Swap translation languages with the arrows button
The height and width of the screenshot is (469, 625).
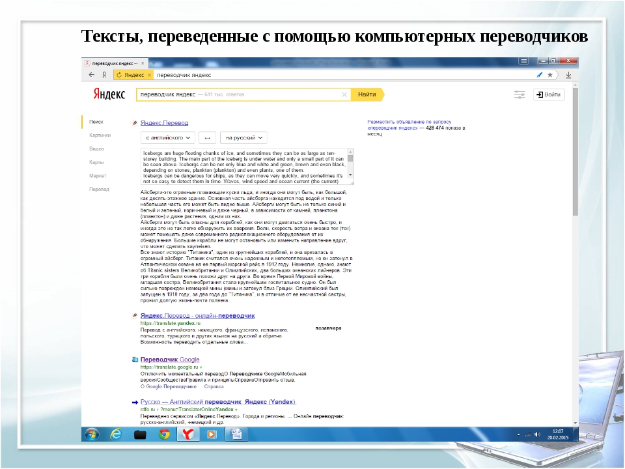(207, 137)
